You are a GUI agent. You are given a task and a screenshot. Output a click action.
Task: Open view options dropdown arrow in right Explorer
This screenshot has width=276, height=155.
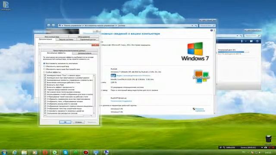coord(246,41)
